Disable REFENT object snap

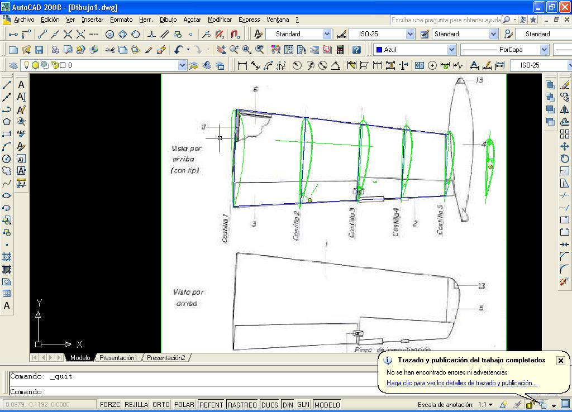tap(211, 405)
